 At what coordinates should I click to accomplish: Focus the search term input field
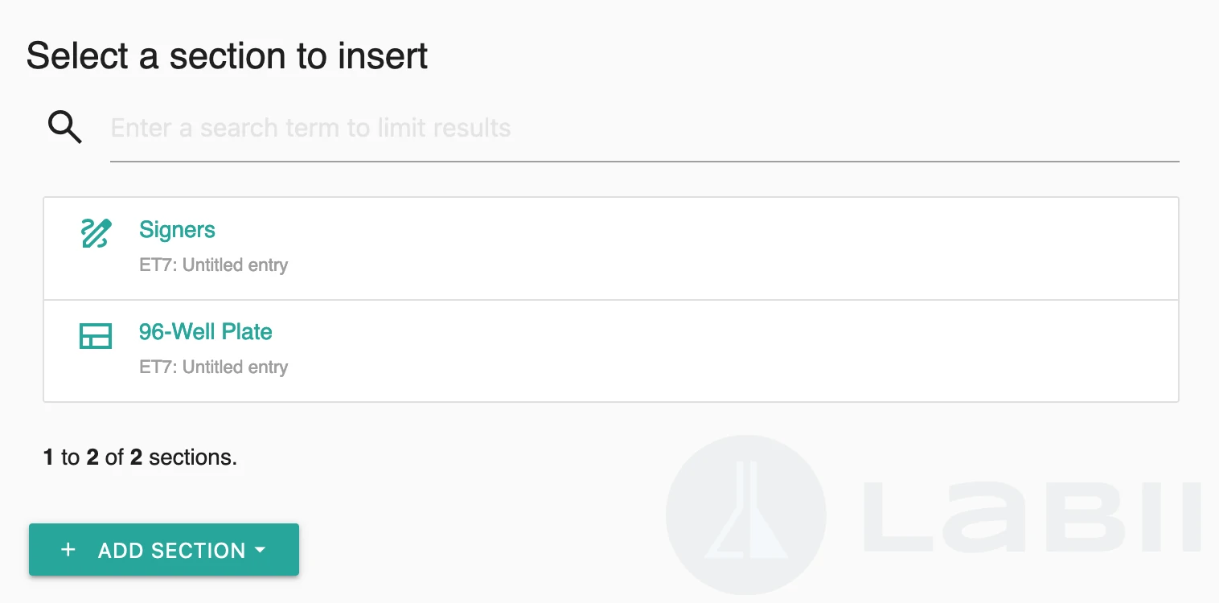tap(643, 129)
